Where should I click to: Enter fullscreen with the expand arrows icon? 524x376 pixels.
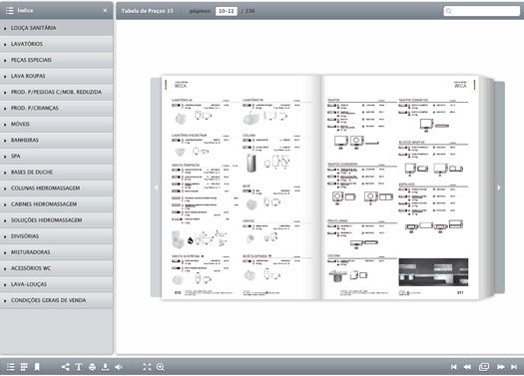point(147,367)
